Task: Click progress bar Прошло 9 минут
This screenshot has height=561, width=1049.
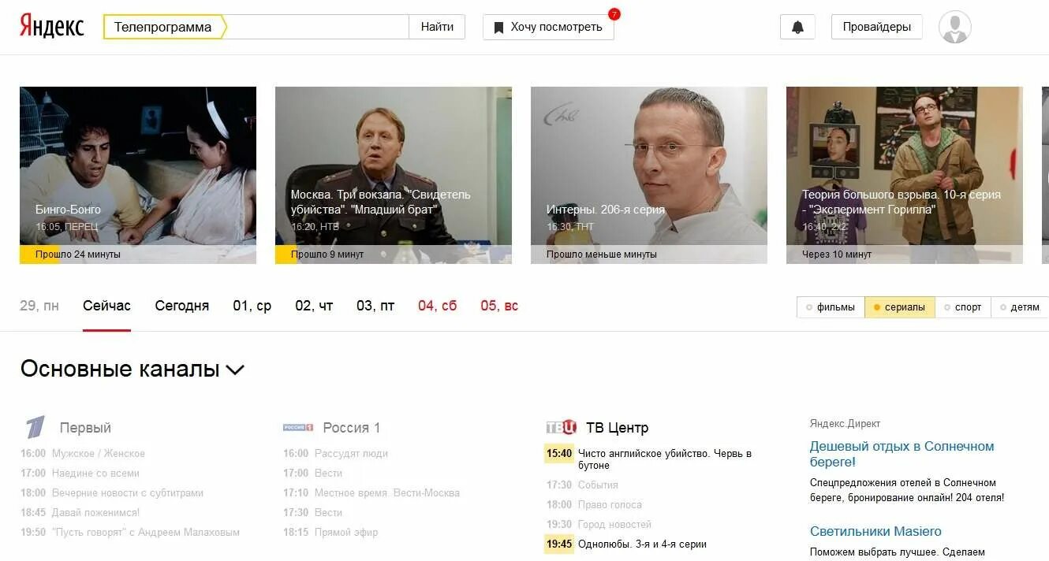Action: point(394,254)
